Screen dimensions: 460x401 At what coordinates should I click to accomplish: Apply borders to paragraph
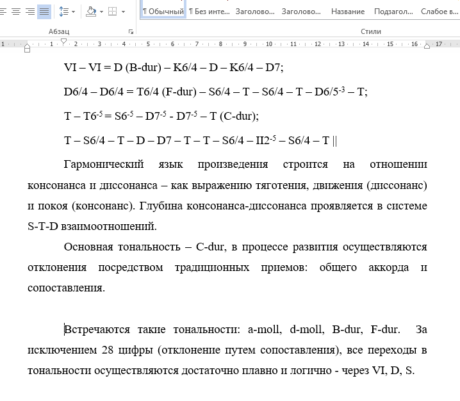(x=112, y=12)
